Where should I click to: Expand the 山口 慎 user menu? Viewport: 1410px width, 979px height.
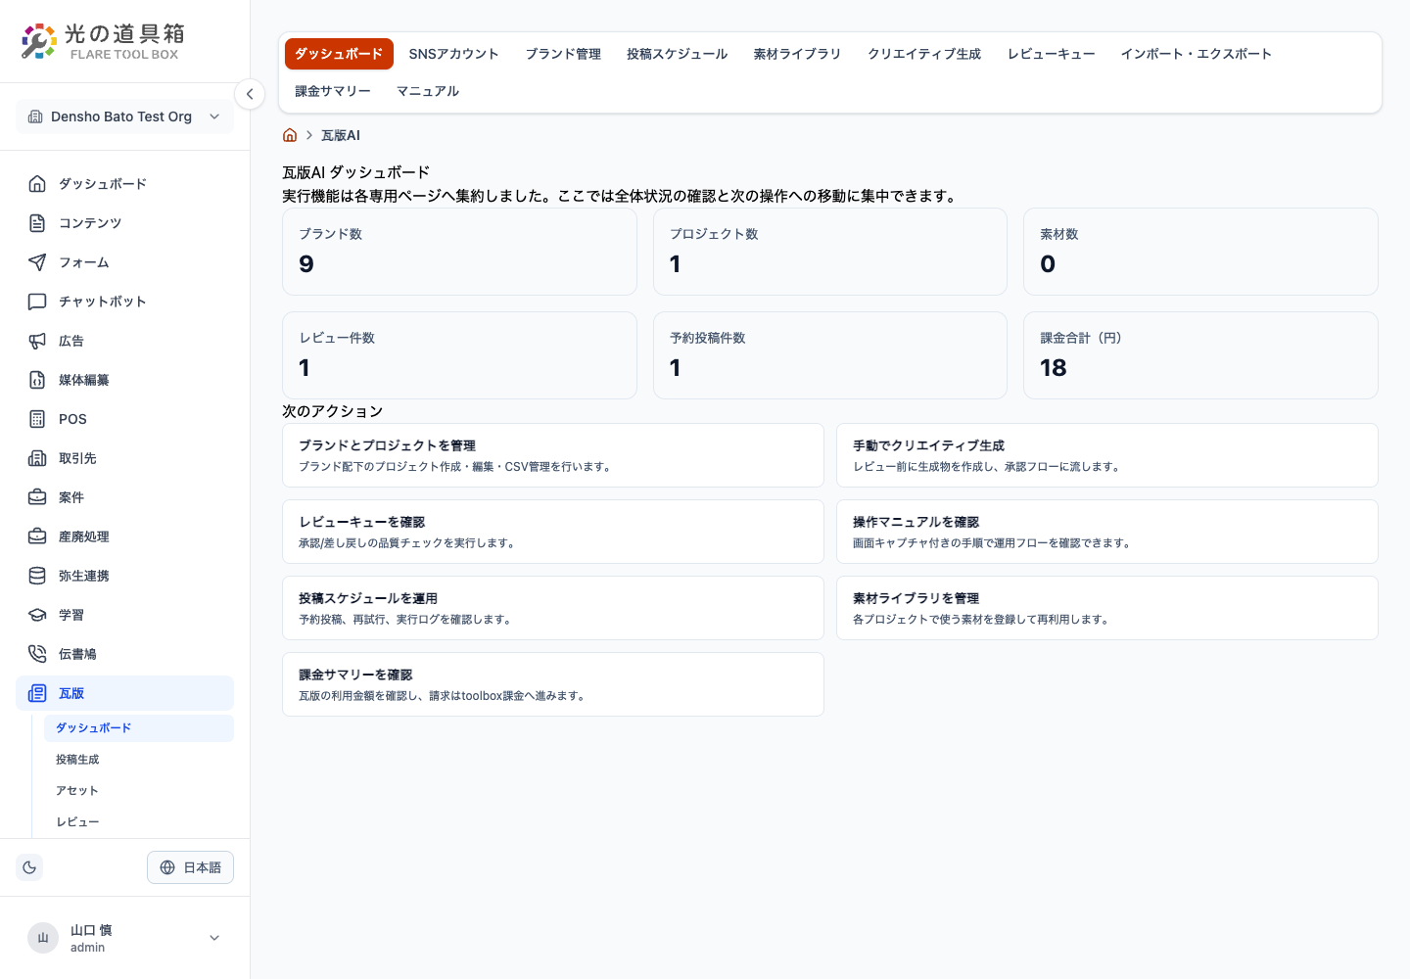click(124, 938)
